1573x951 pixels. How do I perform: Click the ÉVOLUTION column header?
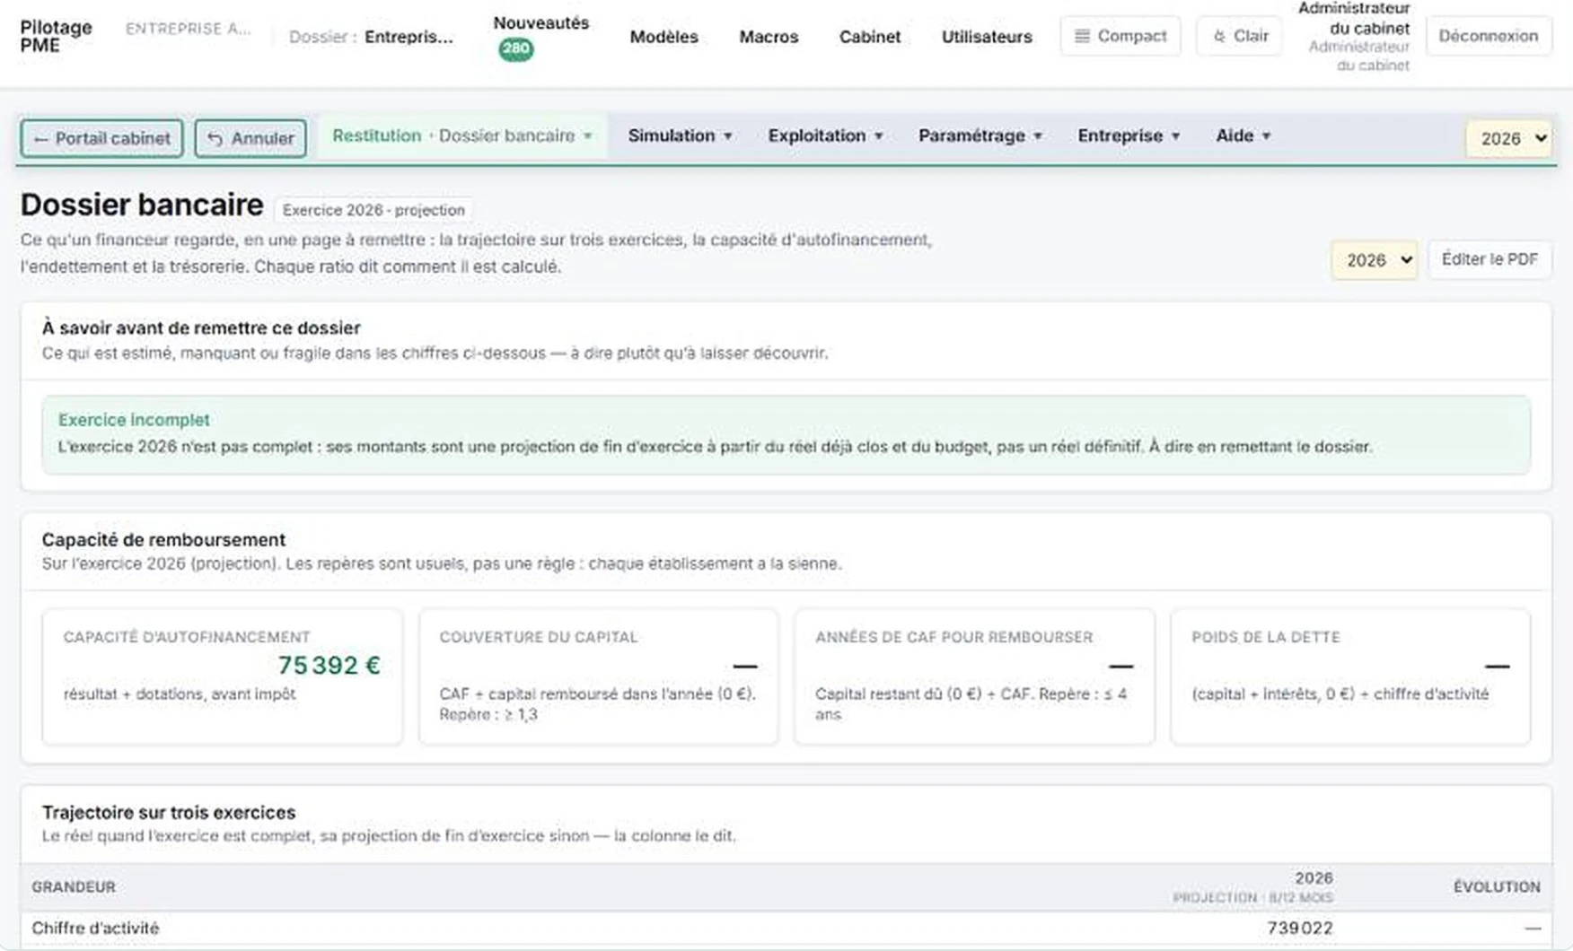pyautogui.click(x=1497, y=886)
